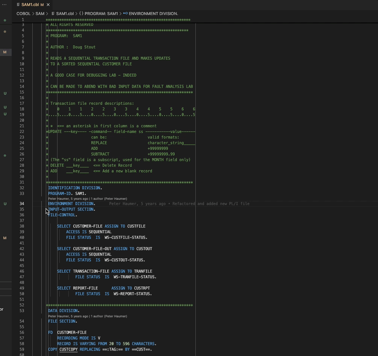The width and height of the screenshot is (378, 356).
Task: Select the SAM1.cbl editor tab
Action: pyautogui.click(x=29, y=5)
